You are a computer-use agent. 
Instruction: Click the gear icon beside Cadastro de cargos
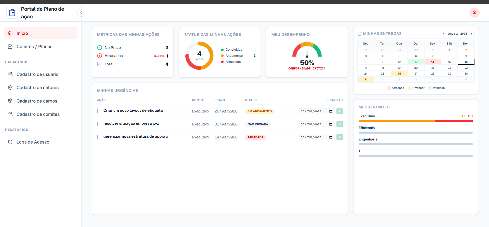(x=10, y=101)
